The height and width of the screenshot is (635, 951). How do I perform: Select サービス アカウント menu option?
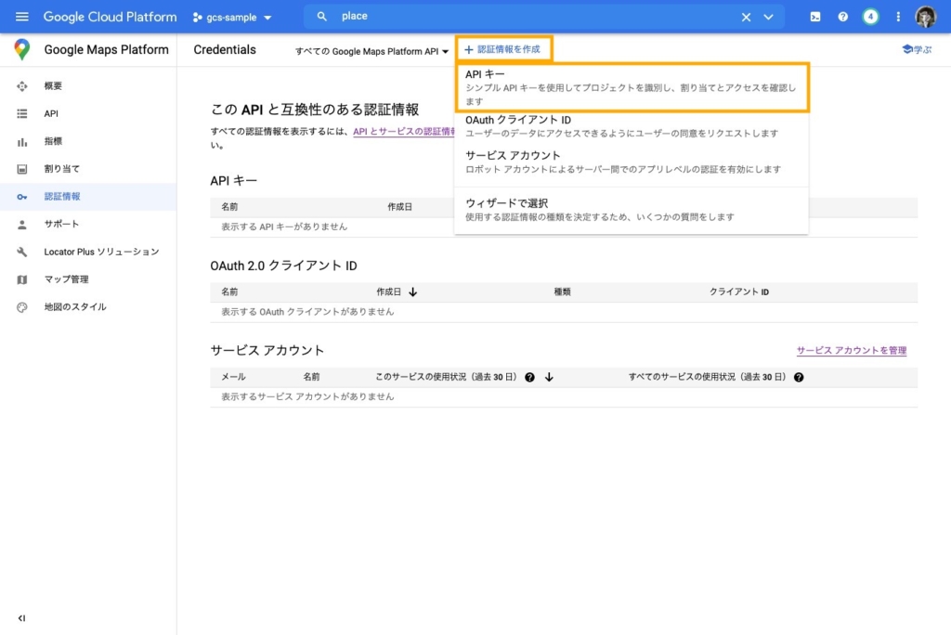point(632,162)
